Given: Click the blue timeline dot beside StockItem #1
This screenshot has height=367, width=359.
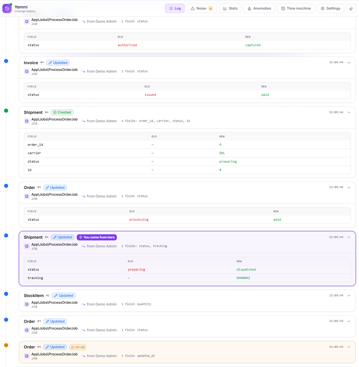Looking at the screenshot, I should click(x=6, y=294).
